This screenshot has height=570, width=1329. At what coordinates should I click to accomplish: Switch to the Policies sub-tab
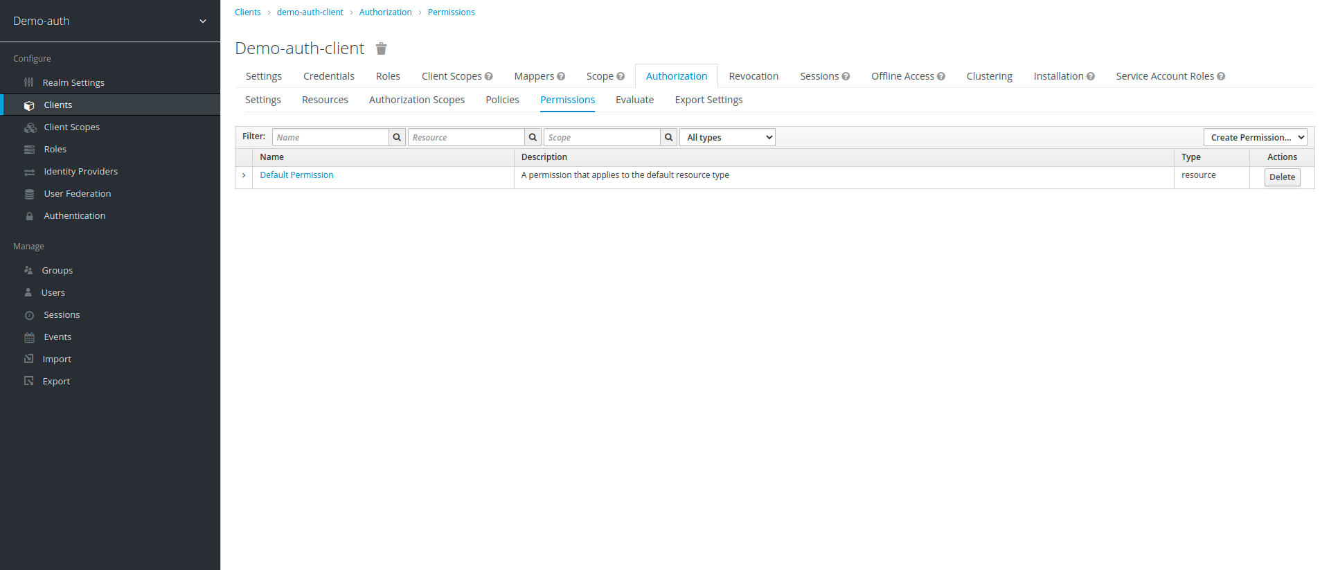pyautogui.click(x=502, y=100)
